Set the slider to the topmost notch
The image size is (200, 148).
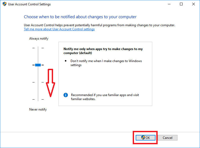click(x=38, y=48)
